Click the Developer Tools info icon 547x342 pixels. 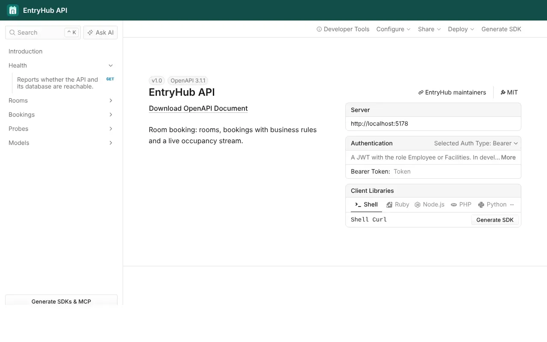319,29
